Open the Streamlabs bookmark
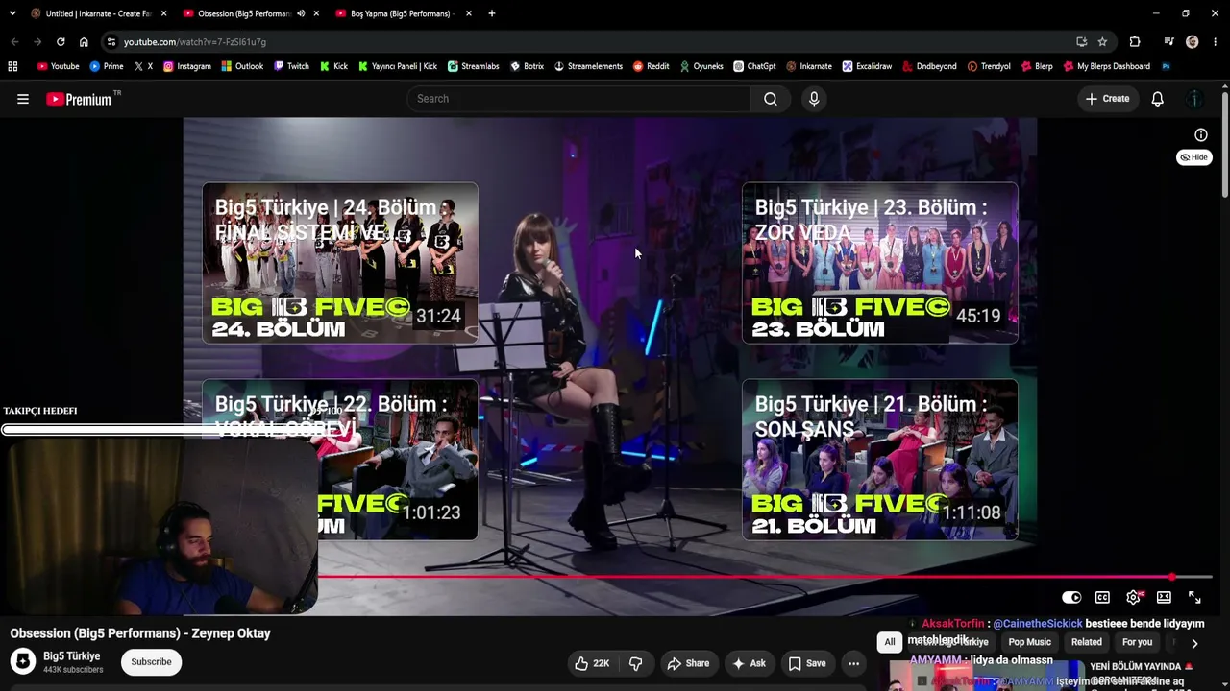The height and width of the screenshot is (691, 1230). coord(473,66)
